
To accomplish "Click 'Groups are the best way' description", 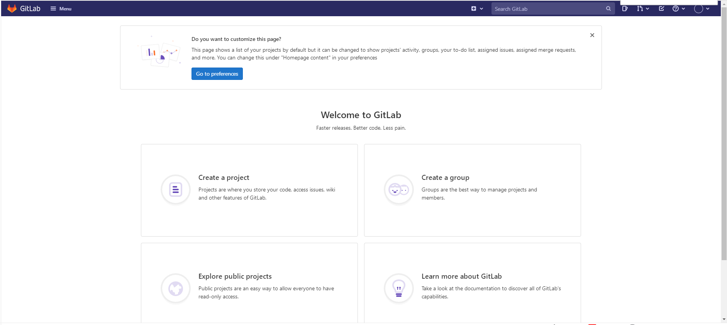I will pos(479,194).
